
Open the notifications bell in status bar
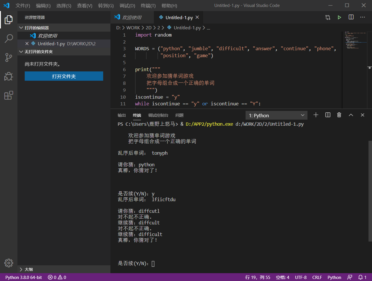coord(360,277)
